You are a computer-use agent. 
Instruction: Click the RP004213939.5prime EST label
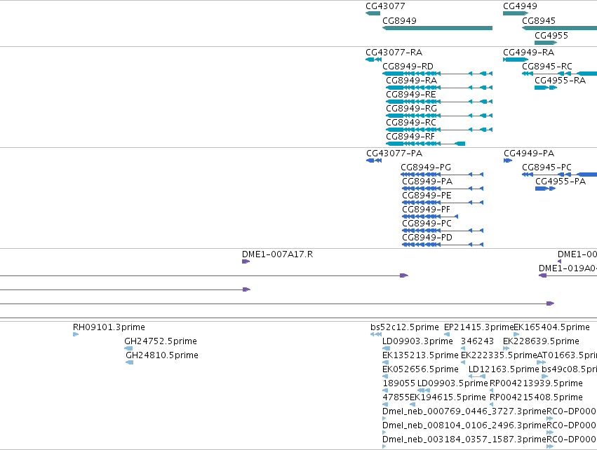[x=536, y=383]
